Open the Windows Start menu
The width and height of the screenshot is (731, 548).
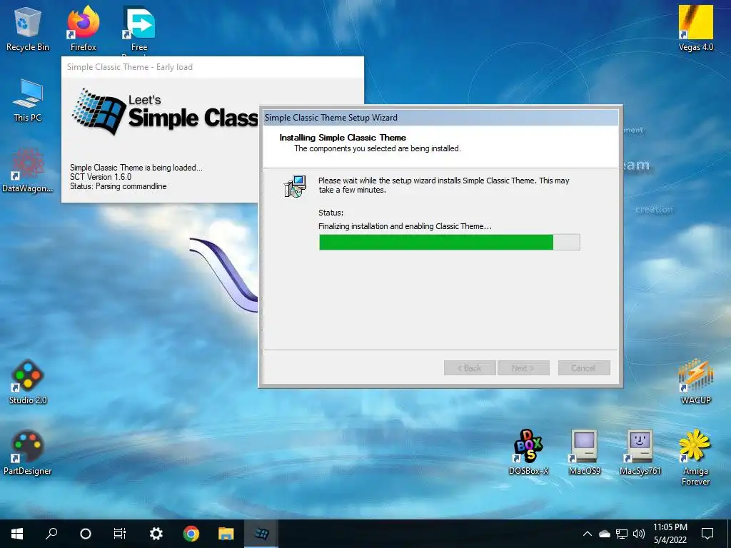[17, 534]
